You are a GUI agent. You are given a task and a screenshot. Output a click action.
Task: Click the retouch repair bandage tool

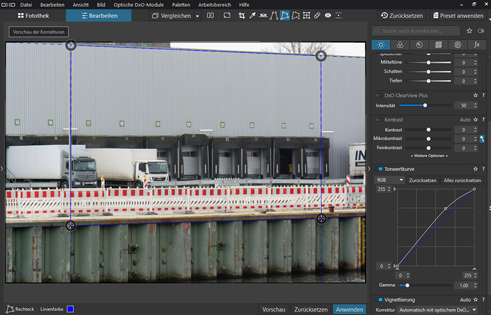(x=317, y=16)
